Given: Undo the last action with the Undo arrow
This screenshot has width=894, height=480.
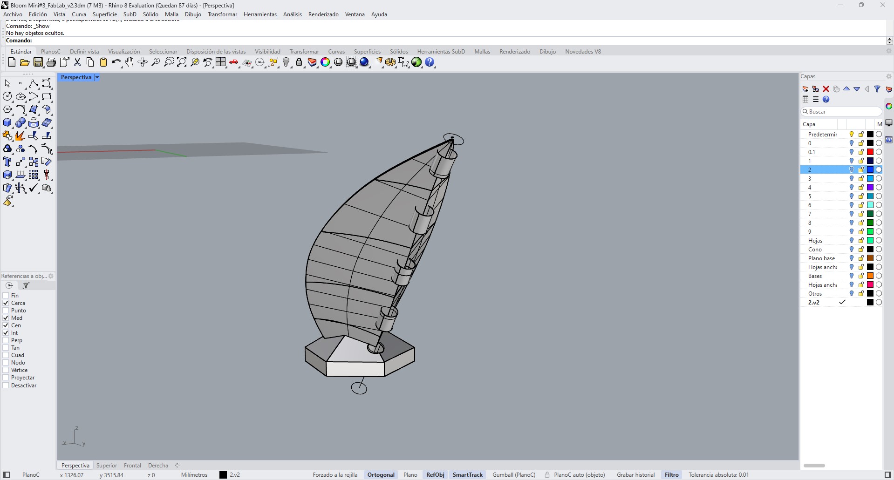Looking at the screenshot, I should tap(116, 62).
